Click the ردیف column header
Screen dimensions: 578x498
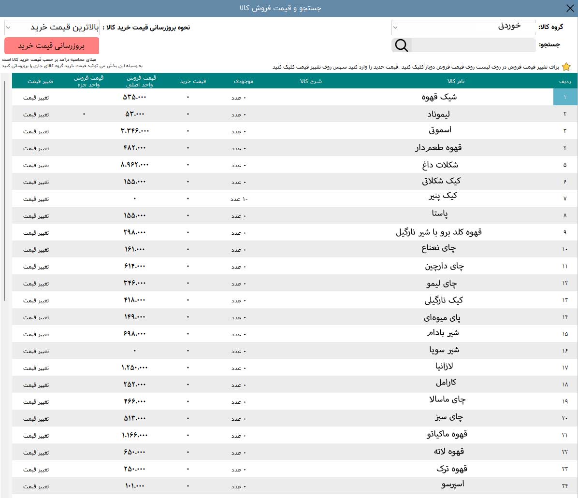(565, 81)
